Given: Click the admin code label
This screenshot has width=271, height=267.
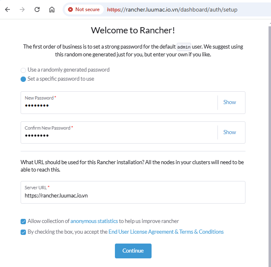Looking at the screenshot, I should tap(184, 47).
